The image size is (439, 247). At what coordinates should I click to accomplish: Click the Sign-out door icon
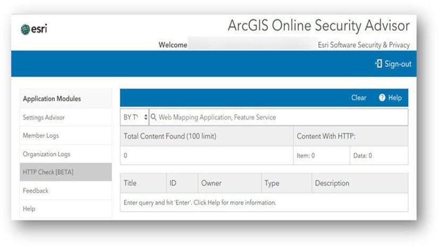[x=378, y=64]
